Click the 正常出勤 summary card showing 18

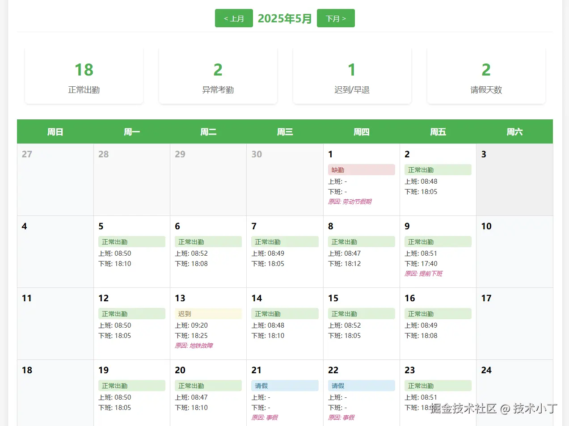coord(84,76)
